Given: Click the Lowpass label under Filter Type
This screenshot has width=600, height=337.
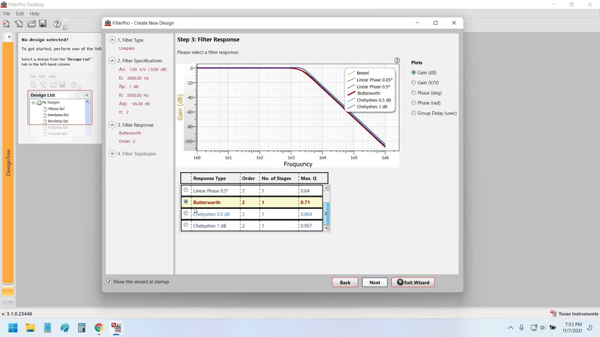Looking at the screenshot, I should (127, 48).
